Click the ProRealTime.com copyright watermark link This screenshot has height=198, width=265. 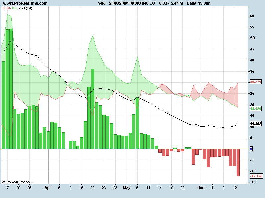pos(17,182)
